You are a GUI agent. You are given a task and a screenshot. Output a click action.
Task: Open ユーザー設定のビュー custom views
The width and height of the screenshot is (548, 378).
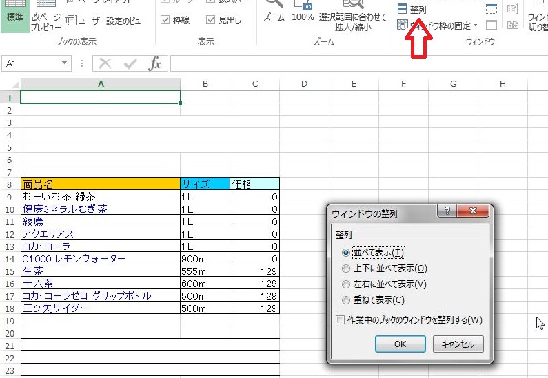click(107, 21)
